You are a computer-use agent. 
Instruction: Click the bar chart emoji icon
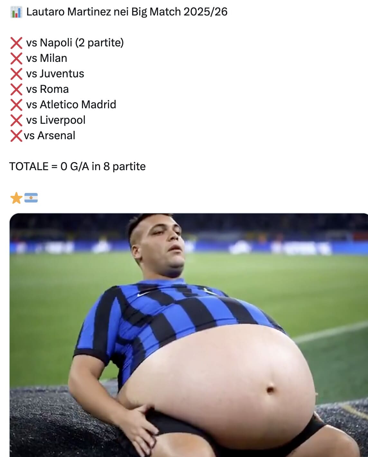16,12
